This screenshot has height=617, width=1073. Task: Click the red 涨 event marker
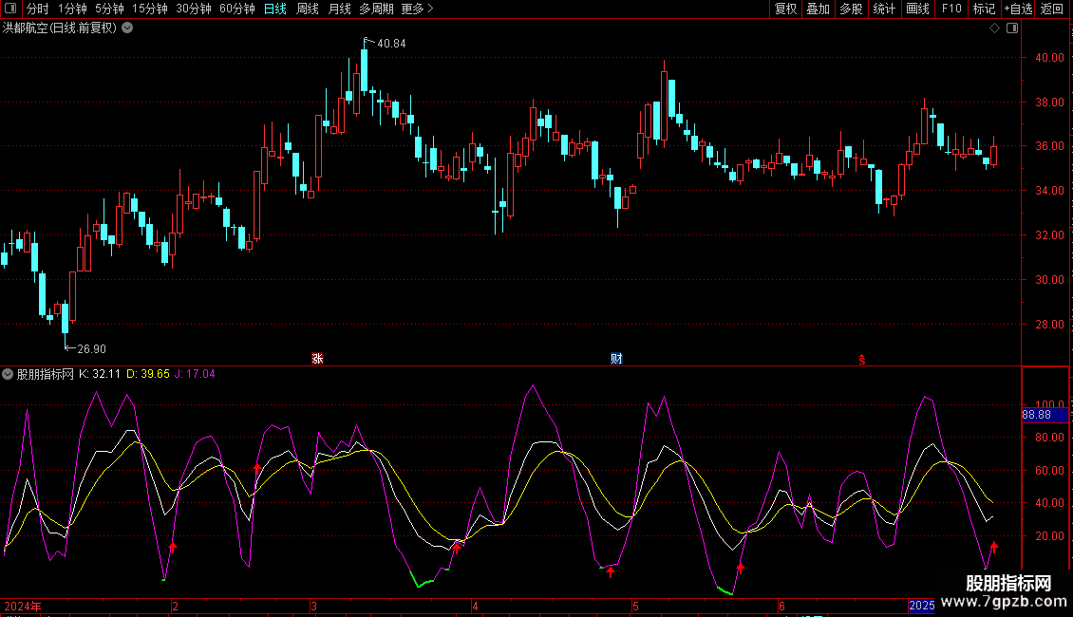(x=318, y=359)
